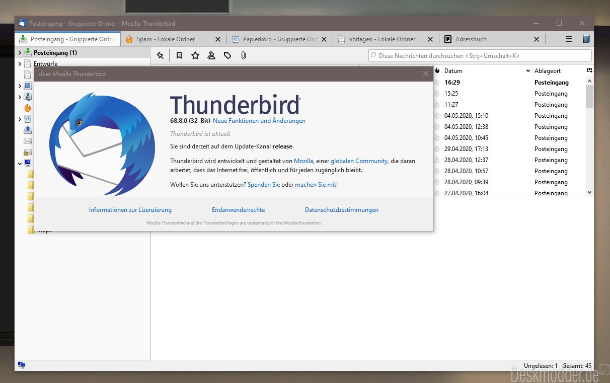
Task: Collapse arrow beside the computer monitor icon
Action: click(20, 163)
